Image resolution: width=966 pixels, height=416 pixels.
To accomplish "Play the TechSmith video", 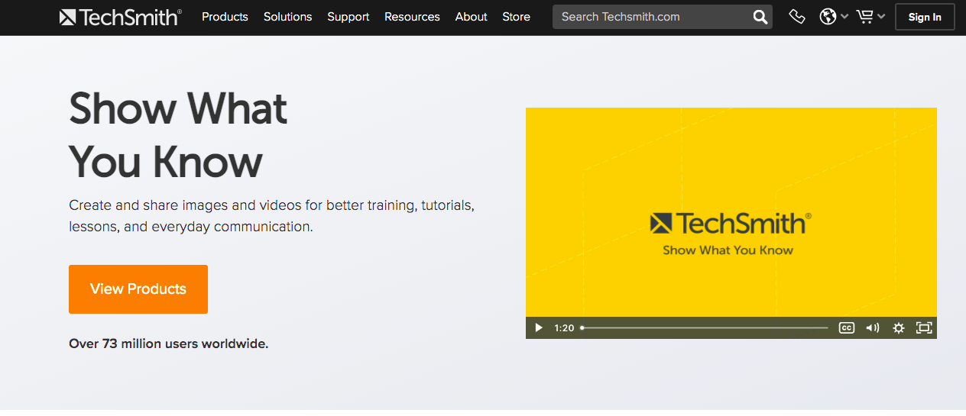I will click(x=538, y=327).
